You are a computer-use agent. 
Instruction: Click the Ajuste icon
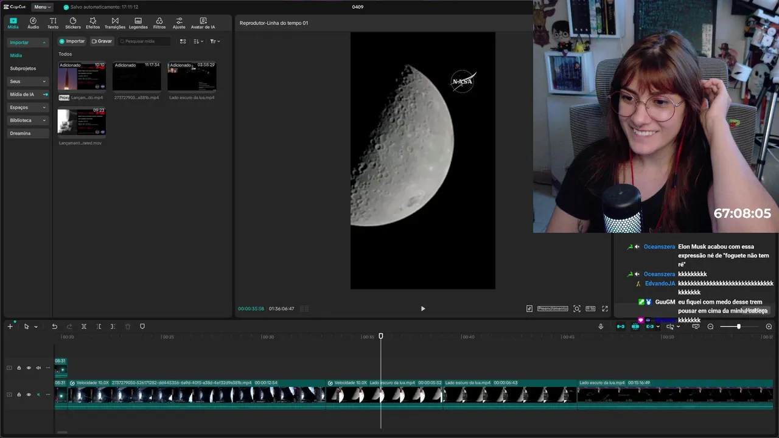(179, 23)
